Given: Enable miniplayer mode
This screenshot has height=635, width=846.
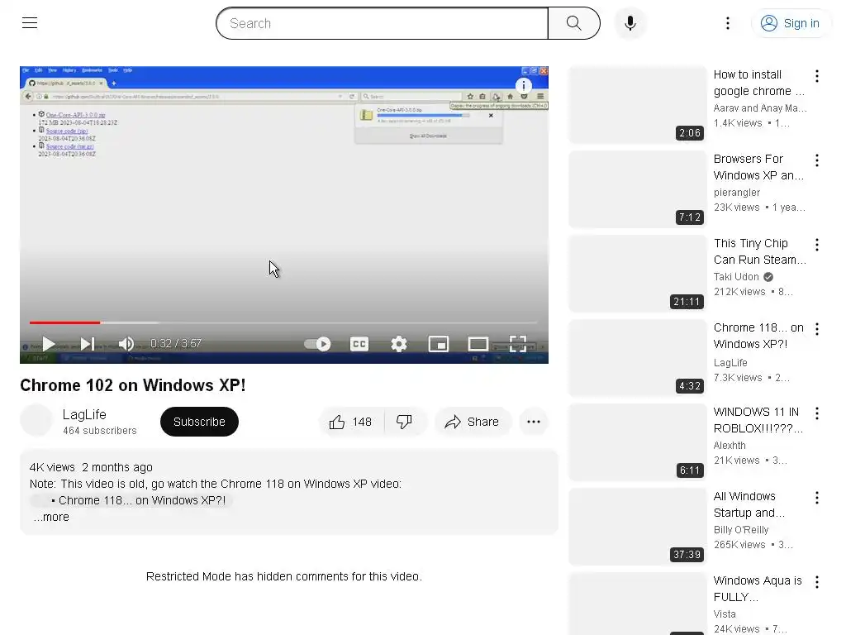Looking at the screenshot, I should point(439,344).
